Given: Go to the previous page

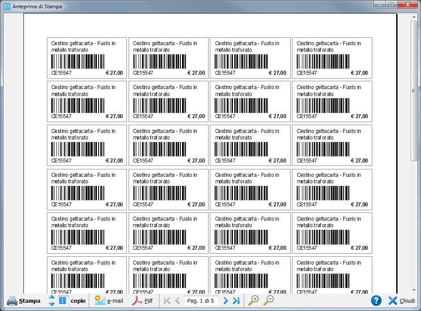Looking at the screenshot, I should tap(177, 301).
